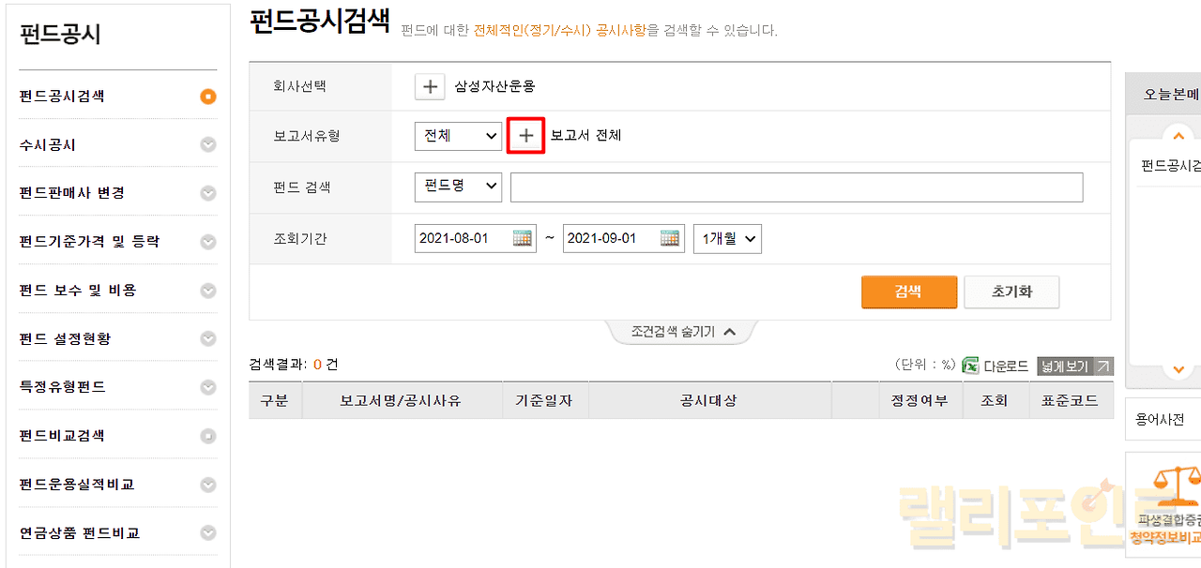
Task: Open the start date calendar picker
Action: click(523, 238)
